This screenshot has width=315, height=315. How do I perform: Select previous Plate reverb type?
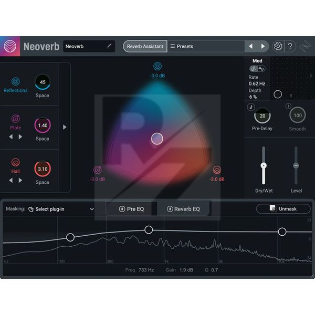(11, 137)
